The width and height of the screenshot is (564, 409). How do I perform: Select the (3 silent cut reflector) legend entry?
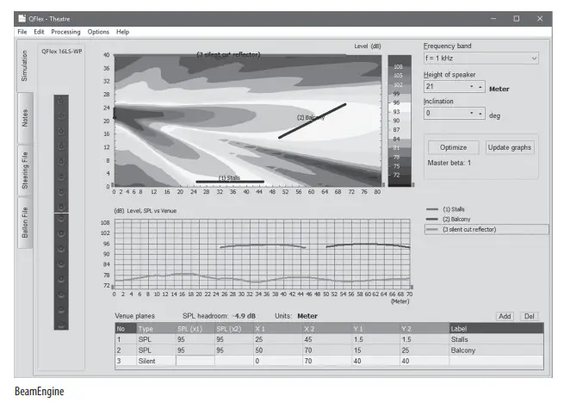(487, 230)
